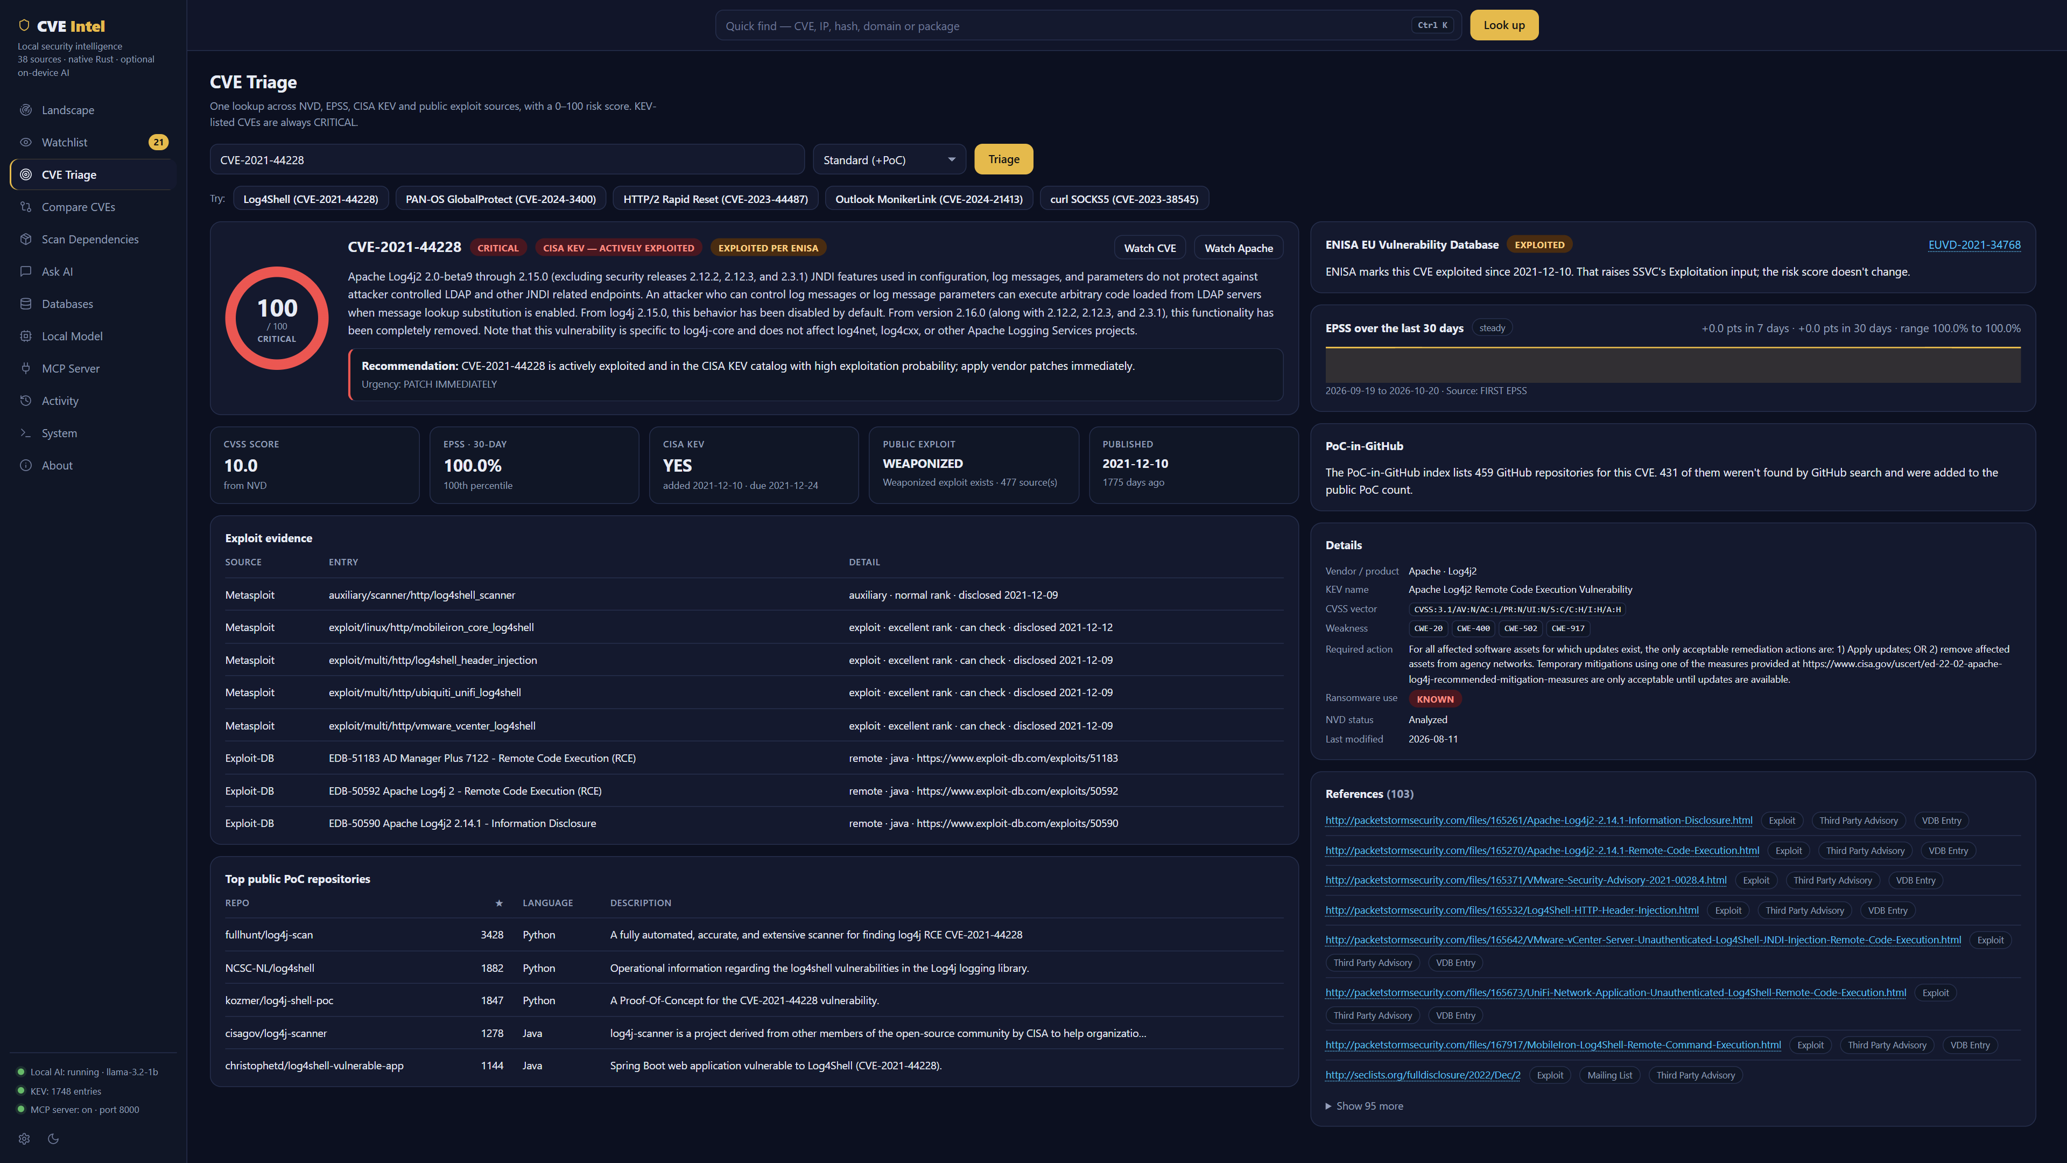Click the CVE Intel shield logo icon
Image resolution: width=2067 pixels, height=1163 pixels.
click(24, 26)
